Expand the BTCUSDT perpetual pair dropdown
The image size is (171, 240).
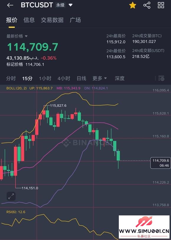(70, 5)
